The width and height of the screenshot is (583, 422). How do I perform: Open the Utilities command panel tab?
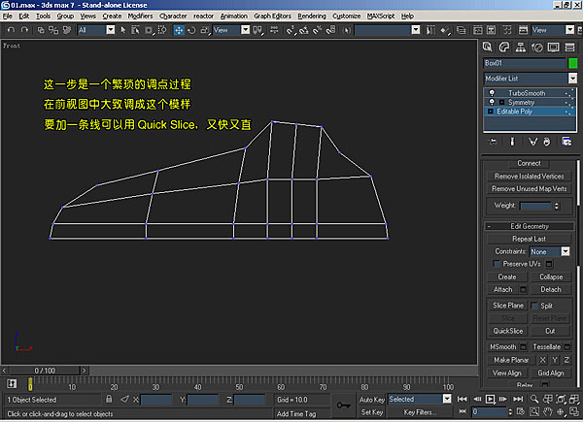coord(569,48)
